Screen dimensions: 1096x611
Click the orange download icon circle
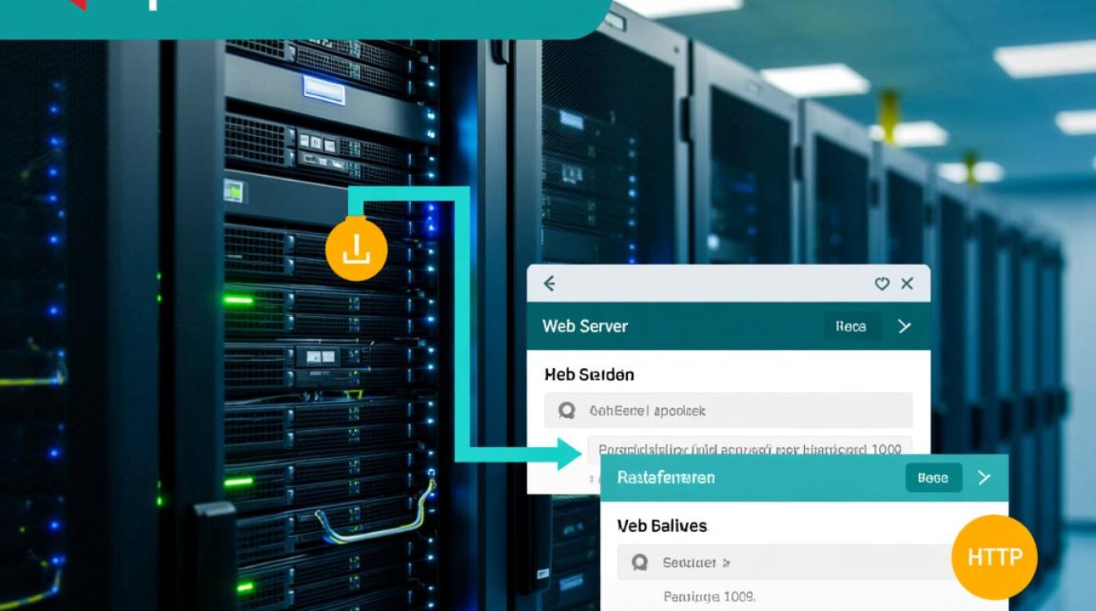pos(356,251)
